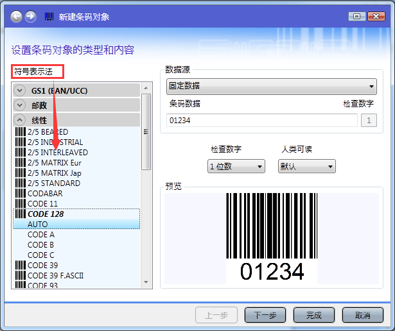
Task: Select 2/5 STANDARD symbology
Action: 54,183
